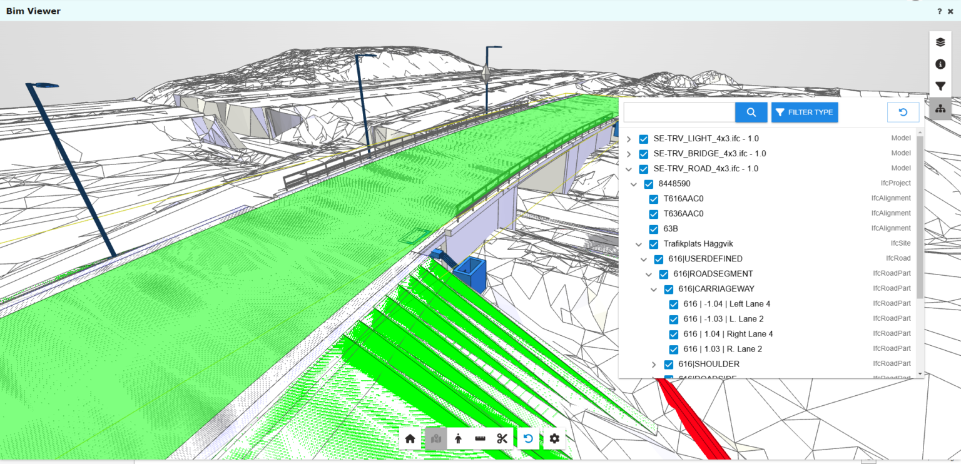Toggle the T616AAC0 alignment checkbox
The height and width of the screenshot is (464, 961).
coord(653,199)
